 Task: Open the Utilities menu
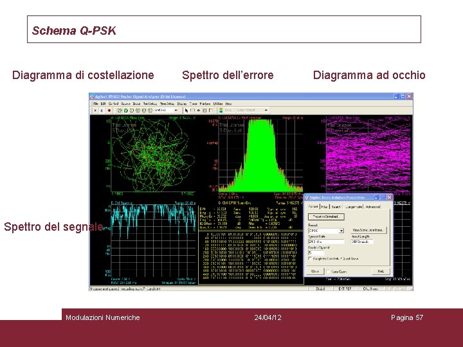click(218, 103)
